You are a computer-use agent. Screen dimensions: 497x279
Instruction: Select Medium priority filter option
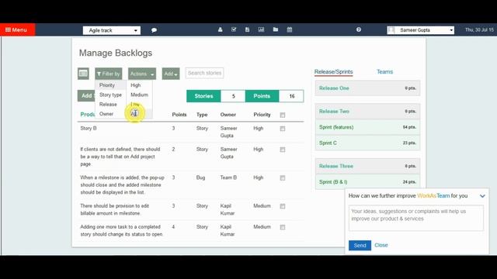click(x=139, y=95)
